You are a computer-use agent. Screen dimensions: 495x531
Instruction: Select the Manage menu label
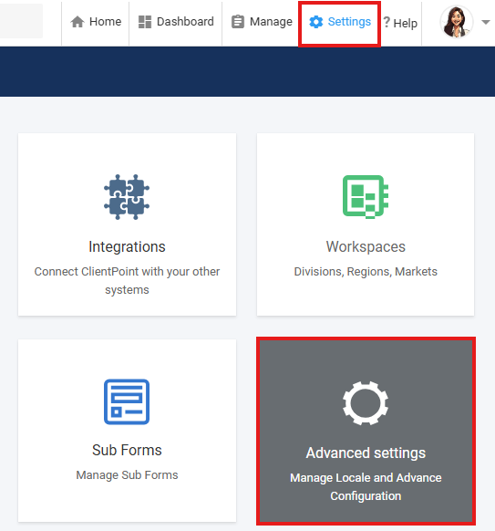[x=271, y=22]
